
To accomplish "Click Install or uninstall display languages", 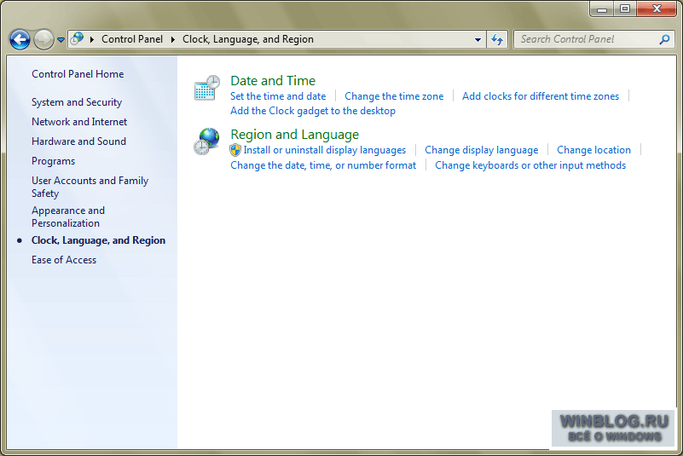I will pos(325,150).
